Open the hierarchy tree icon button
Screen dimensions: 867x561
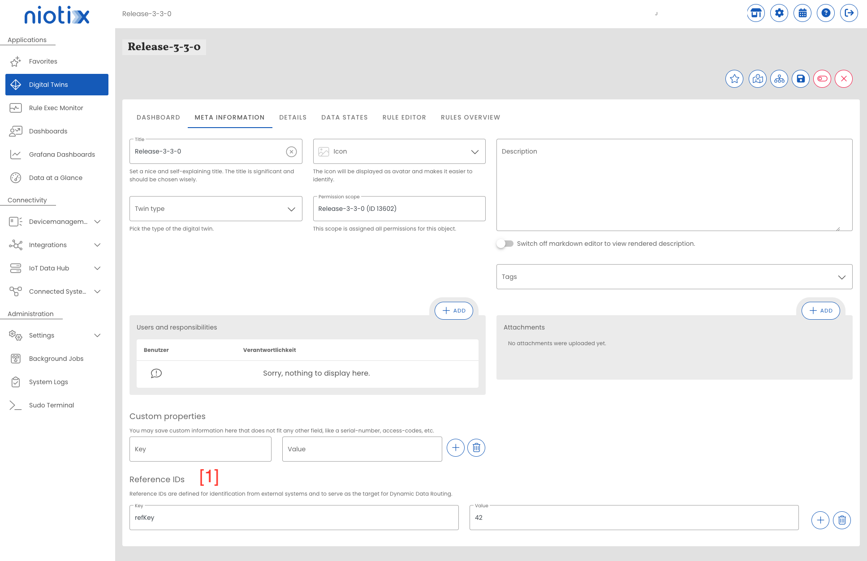pyautogui.click(x=779, y=79)
